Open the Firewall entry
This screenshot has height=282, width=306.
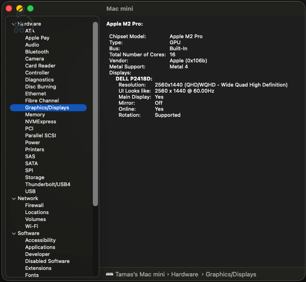35,206
